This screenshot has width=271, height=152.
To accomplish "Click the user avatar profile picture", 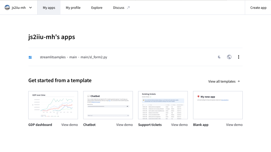I will click(7, 8).
